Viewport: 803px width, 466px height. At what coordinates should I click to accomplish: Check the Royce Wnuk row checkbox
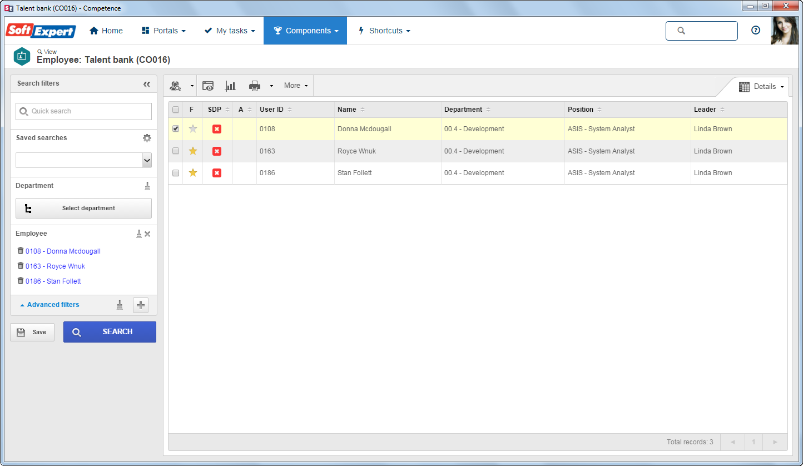pyautogui.click(x=176, y=151)
